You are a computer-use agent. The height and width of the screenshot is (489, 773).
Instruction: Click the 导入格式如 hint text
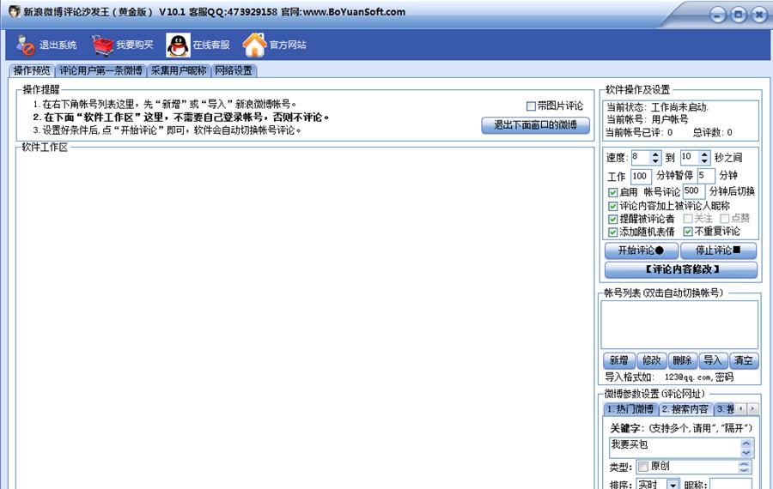pyautogui.click(x=669, y=377)
